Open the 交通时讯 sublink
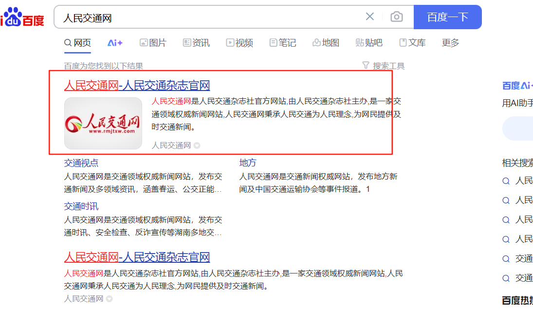The image size is (533, 309). point(81,206)
